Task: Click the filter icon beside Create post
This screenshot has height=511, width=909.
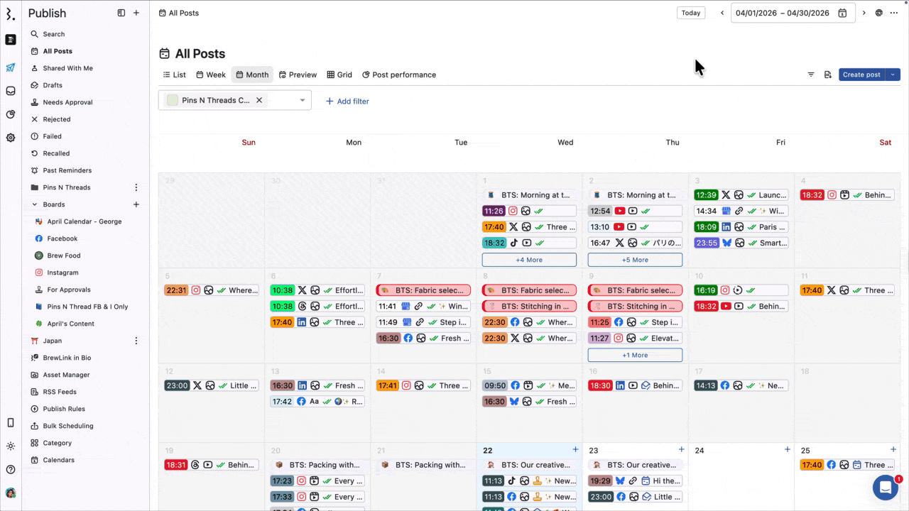Action: (x=811, y=75)
